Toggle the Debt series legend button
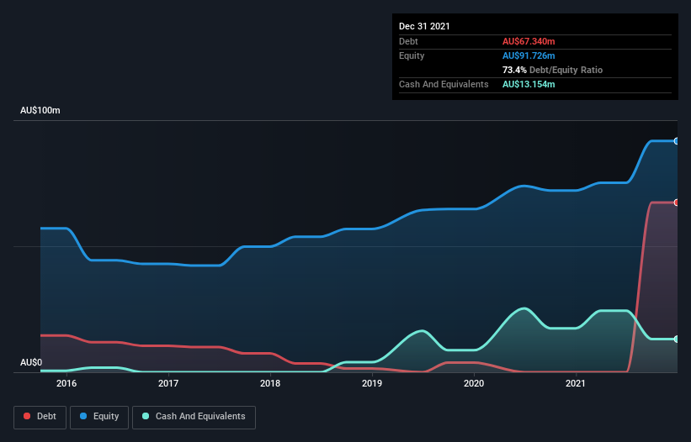The image size is (691, 442). (40, 417)
